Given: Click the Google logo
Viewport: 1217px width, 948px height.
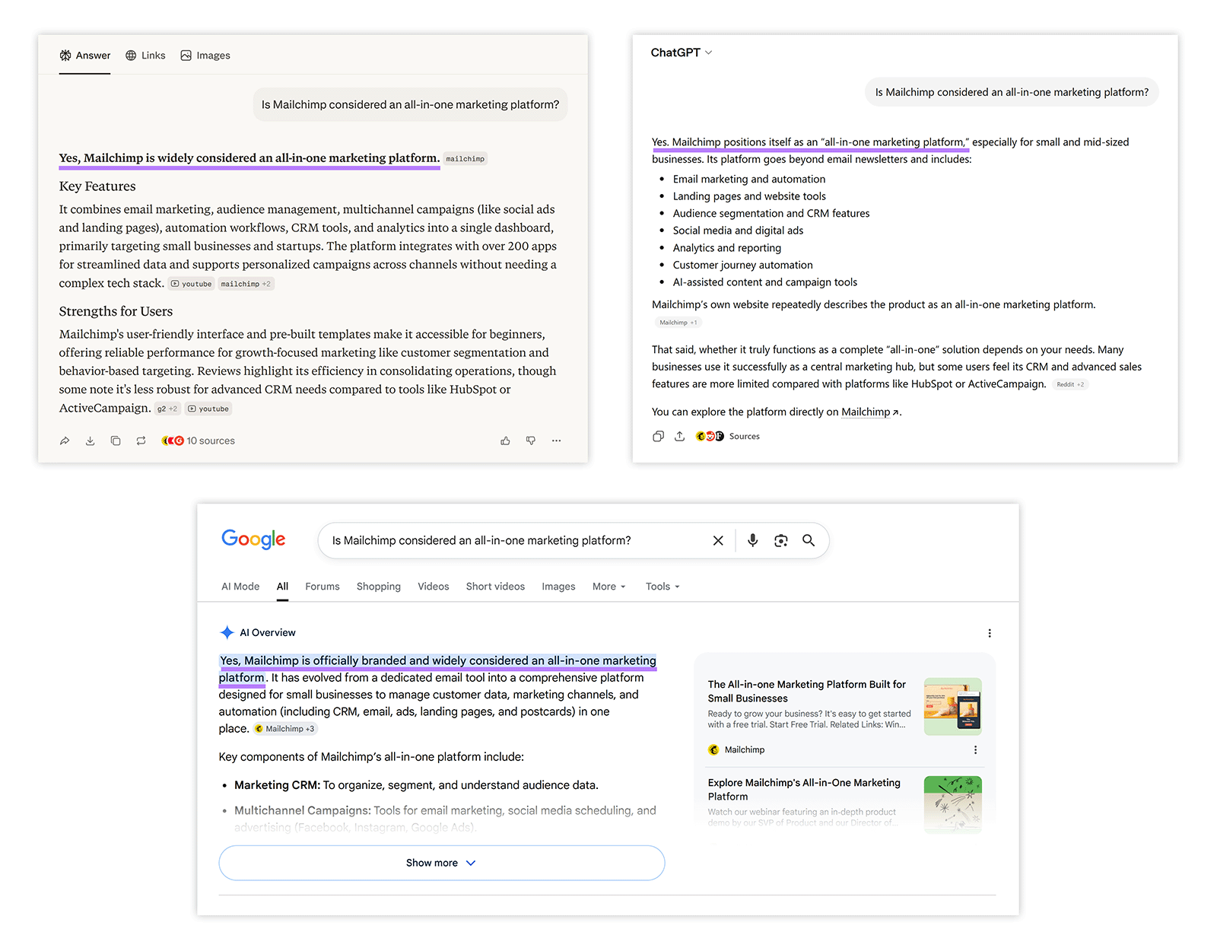Looking at the screenshot, I should [253, 539].
